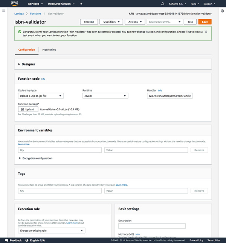
Task: Click the Feedback speech bubble icon
Action: [6, 240]
